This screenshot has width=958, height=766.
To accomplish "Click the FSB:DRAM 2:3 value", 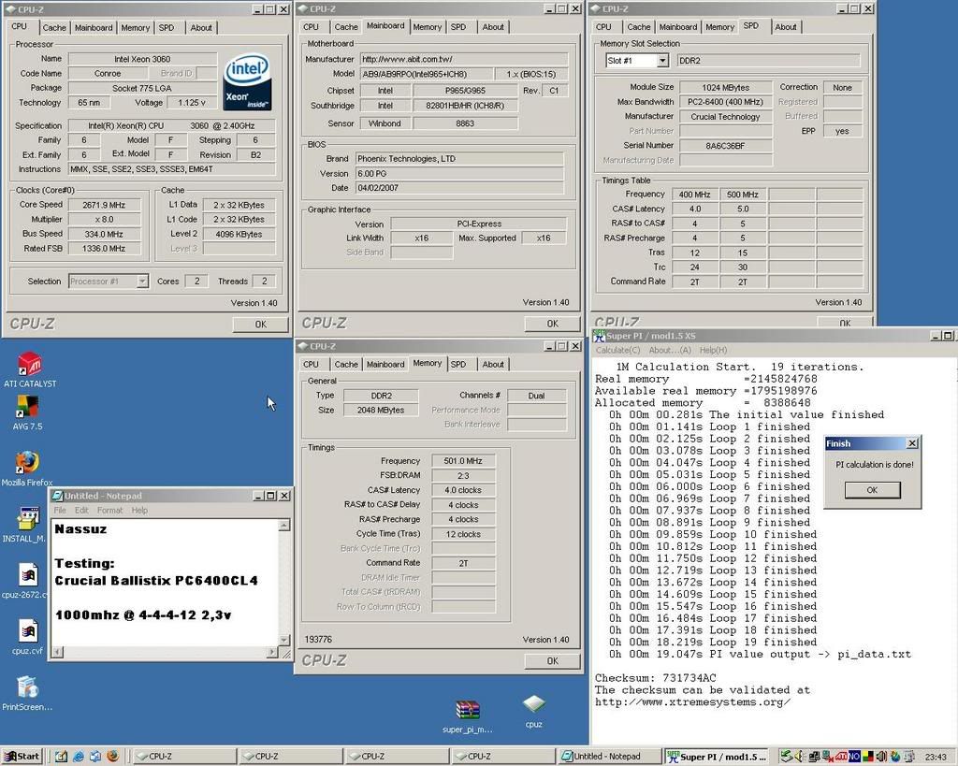I will coord(463,476).
